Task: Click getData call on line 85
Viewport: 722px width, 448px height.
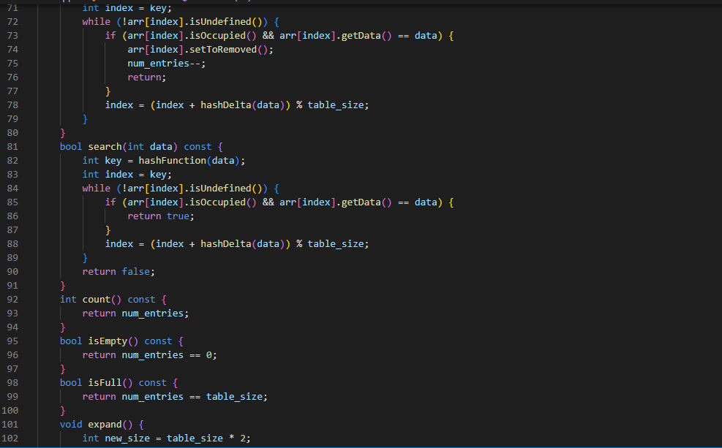Action: 361,202
